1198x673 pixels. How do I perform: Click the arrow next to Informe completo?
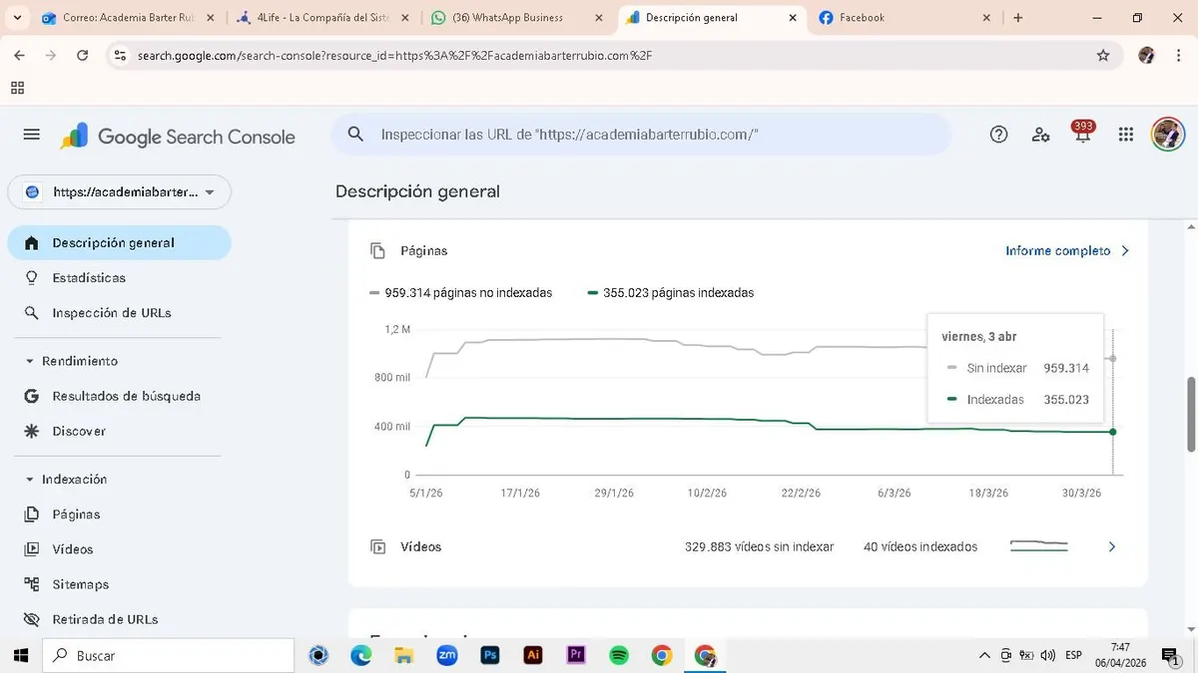tap(1125, 251)
